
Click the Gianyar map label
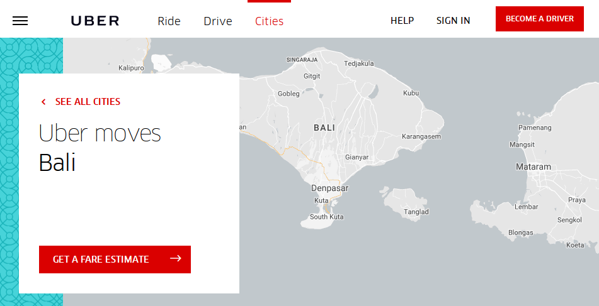coord(357,157)
